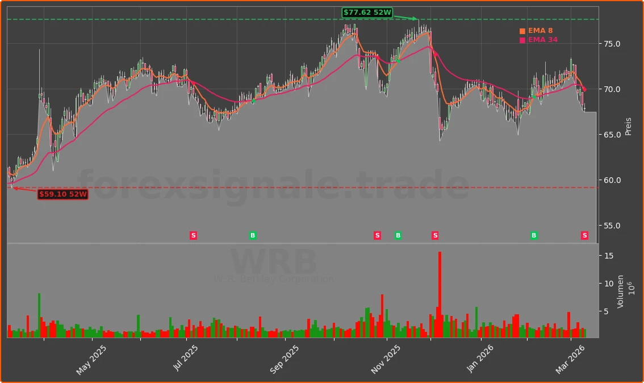Select the red S sell marker near Jul 2025
This screenshot has height=383, width=644.
[193, 235]
